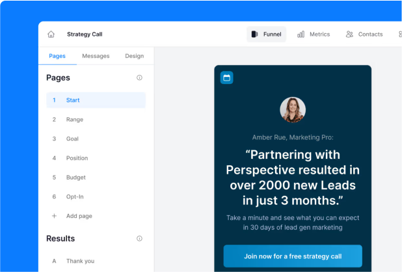Click the plus icon beside Add page

point(54,216)
